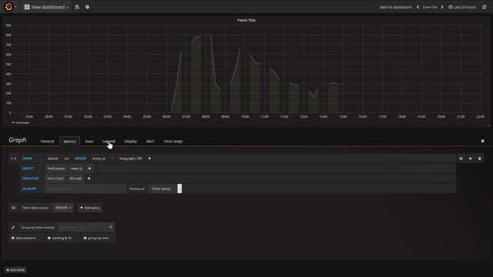Screen dimensions: 493x277
Task: Select the default retention policy segment
Action: [x=53, y=159]
